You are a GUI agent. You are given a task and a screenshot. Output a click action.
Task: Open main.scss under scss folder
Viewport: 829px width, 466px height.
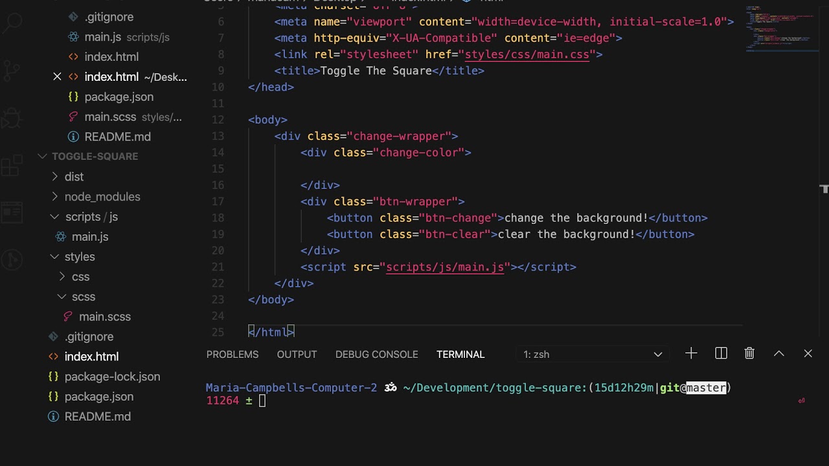105,316
